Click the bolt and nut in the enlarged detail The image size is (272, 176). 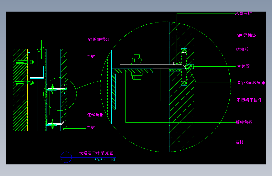point(137,68)
